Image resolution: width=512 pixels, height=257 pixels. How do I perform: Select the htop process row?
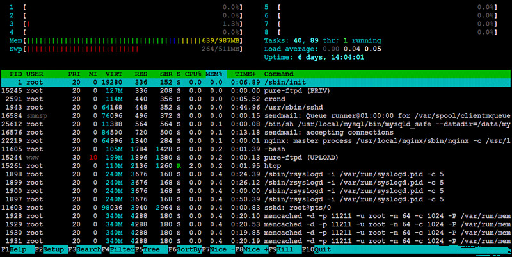255,166
